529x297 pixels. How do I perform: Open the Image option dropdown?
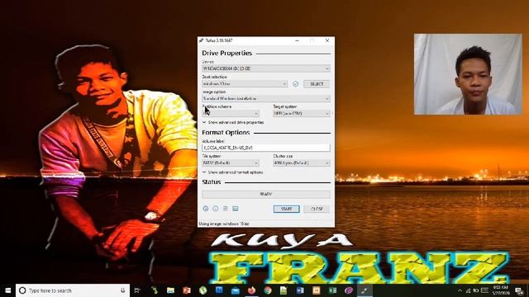(x=266, y=99)
